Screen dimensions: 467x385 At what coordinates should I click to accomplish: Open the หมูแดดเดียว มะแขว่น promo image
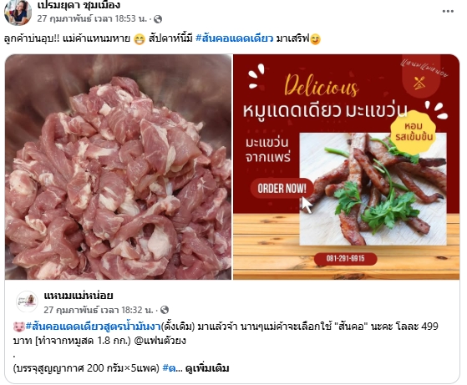click(x=346, y=167)
